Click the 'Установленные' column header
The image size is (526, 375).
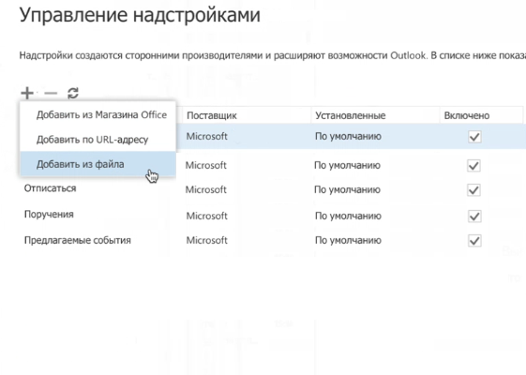tap(351, 115)
